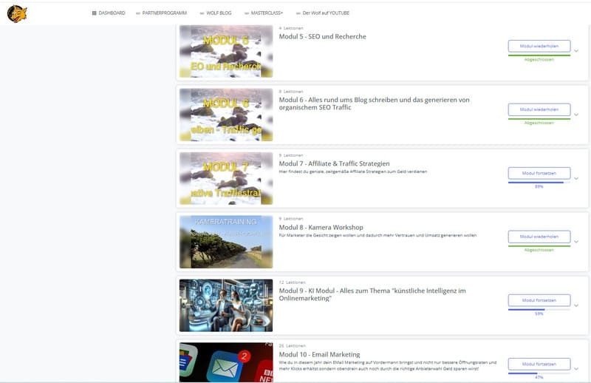The image size is (591, 383).
Task: Click Abgeschlossen status under Modul 6
Action: (x=539, y=123)
